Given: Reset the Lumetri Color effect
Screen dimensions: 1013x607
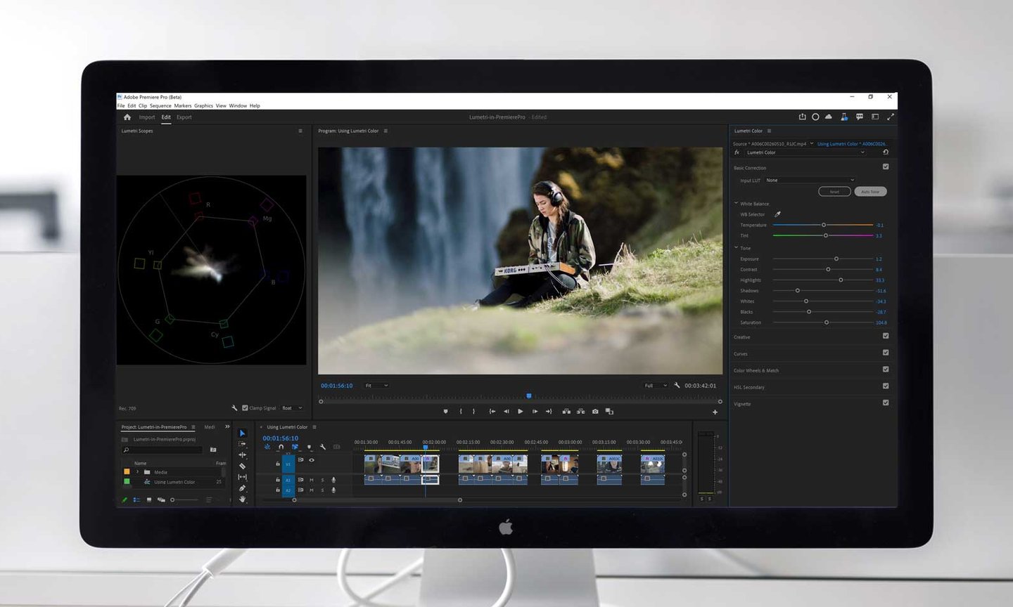Looking at the screenshot, I should [885, 152].
